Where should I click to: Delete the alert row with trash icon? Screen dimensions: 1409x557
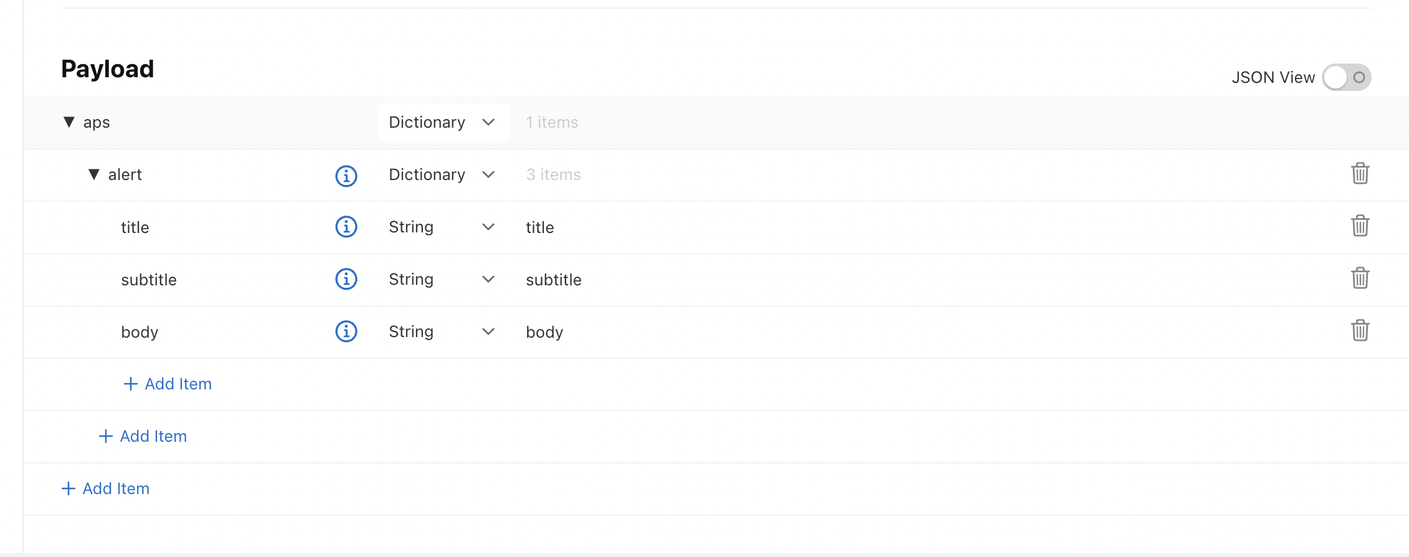(1360, 173)
